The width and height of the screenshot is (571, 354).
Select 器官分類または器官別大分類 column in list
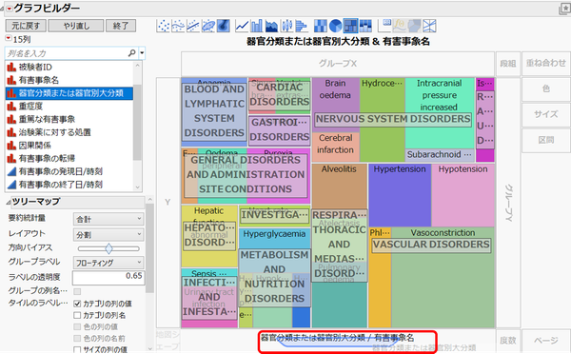coord(69,93)
